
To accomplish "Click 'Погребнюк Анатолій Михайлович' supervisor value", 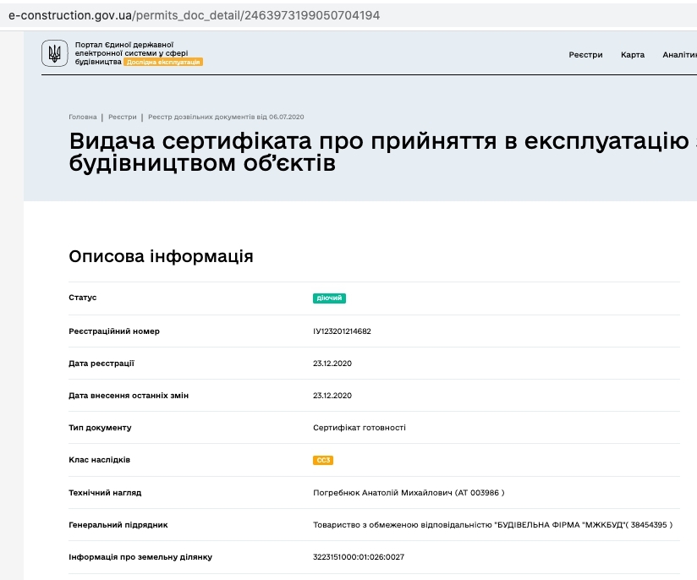I will point(409,492).
